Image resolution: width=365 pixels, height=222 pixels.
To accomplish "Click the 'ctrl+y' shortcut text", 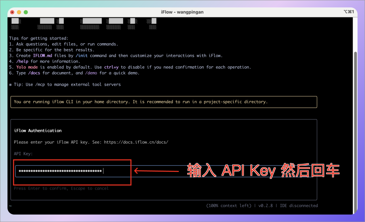I will pyautogui.click(x=111, y=67).
